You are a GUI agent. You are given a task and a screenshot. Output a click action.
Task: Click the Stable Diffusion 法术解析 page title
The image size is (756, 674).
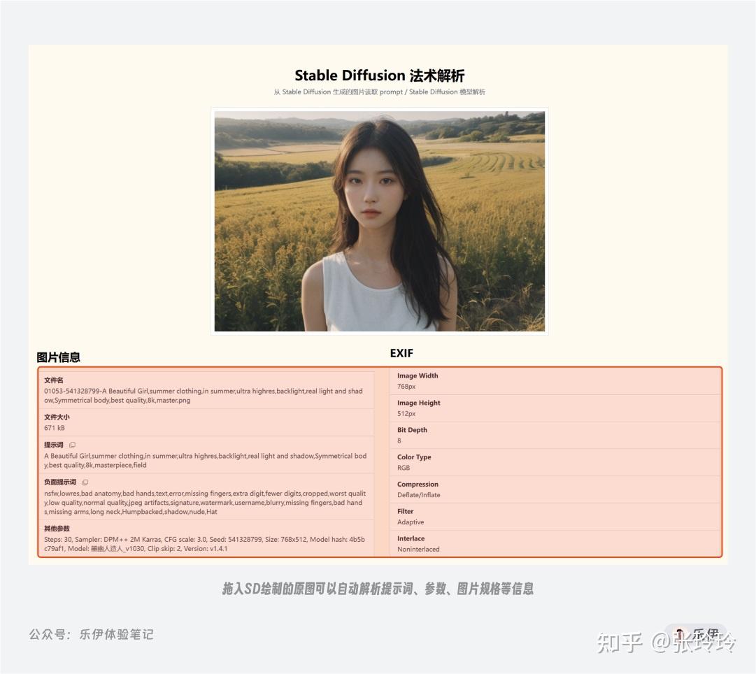tap(378, 76)
